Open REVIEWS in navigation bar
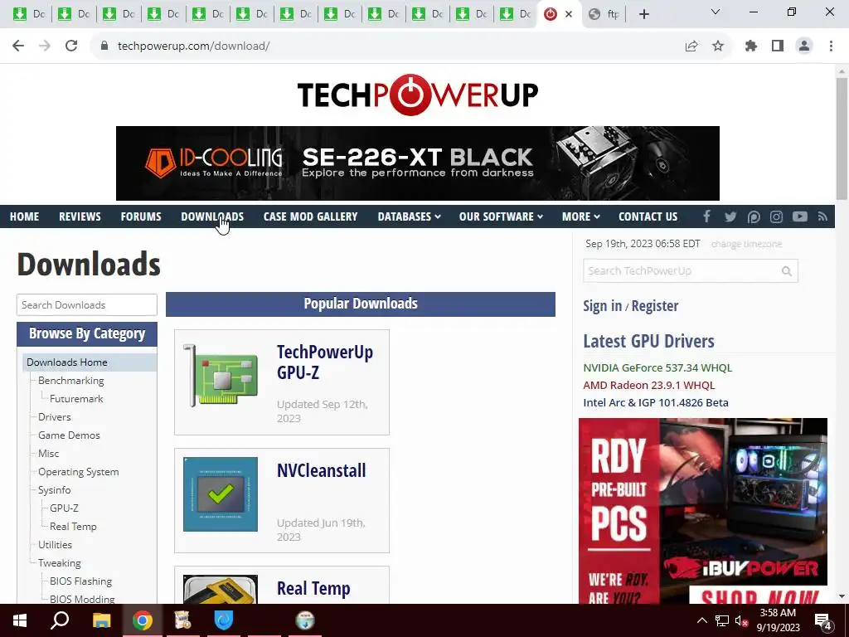849x637 pixels. tap(80, 216)
